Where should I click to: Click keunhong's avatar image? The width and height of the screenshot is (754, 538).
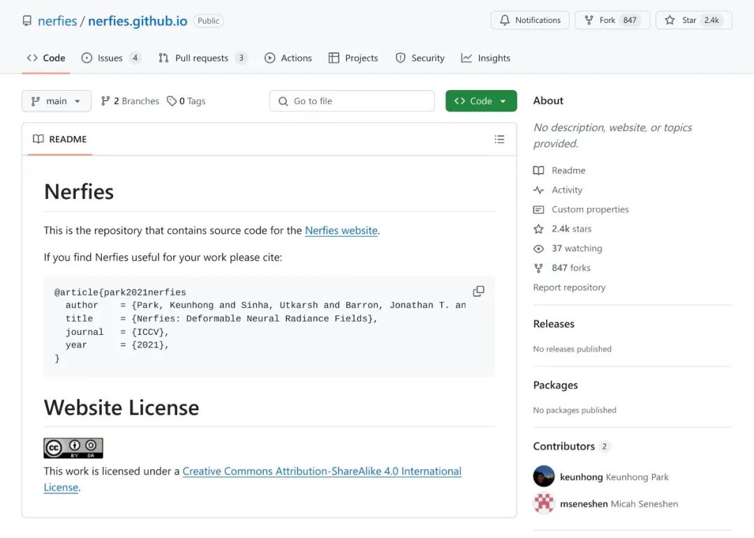click(x=544, y=477)
